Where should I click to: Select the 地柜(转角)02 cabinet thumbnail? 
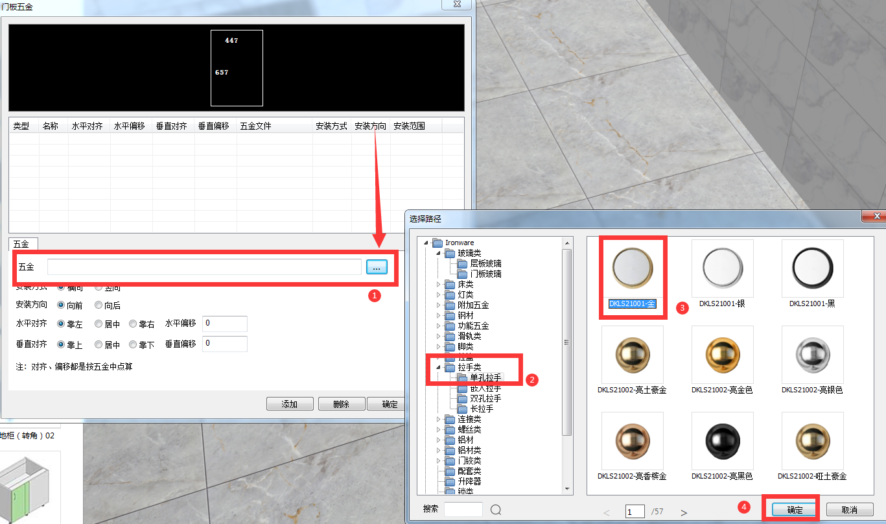point(30,488)
